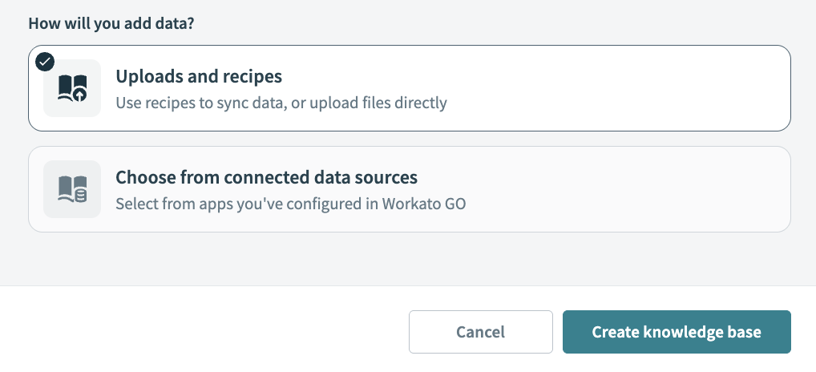Image resolution: width=816 pixels, height=372 pixels.
Task: Click the book with database icon
Action: [72, 189]
